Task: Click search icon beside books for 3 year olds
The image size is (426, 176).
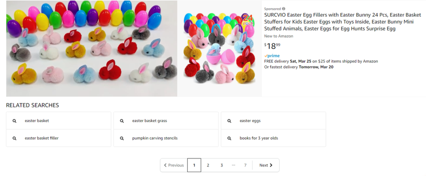Action: coord(229,138)
